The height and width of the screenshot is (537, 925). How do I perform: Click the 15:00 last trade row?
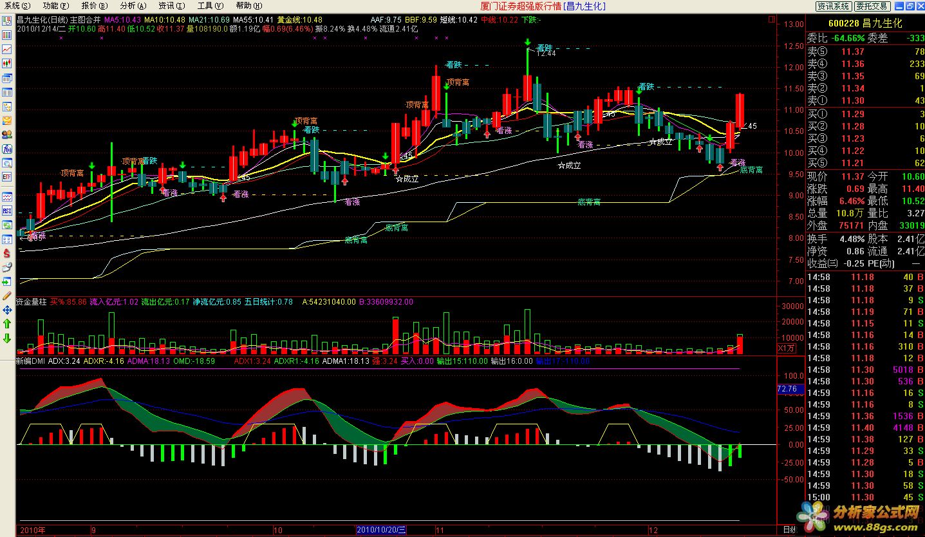[x=865, y=497]
